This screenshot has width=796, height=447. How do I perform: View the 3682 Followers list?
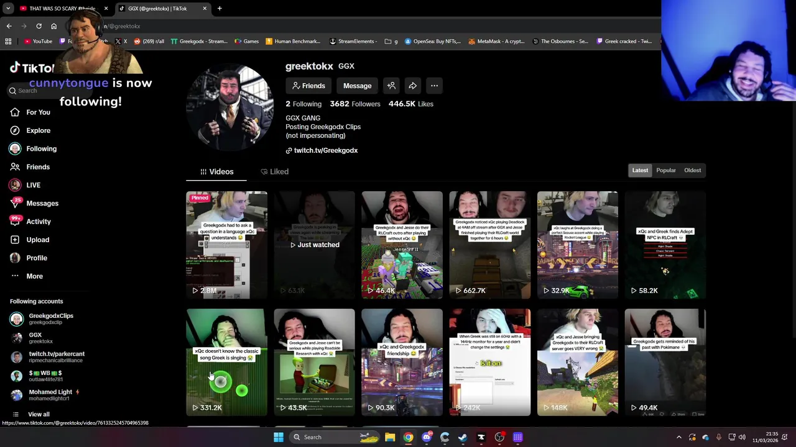[355, 104]
